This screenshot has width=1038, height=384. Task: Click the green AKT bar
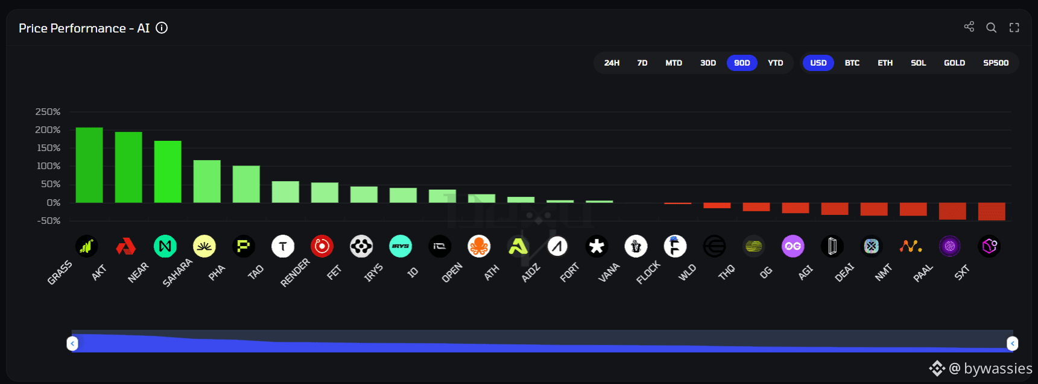point(128,167)
